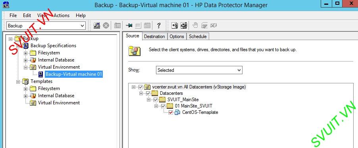Open the Show dropdown set to Selected
The image size is (358, 148).
199,70
